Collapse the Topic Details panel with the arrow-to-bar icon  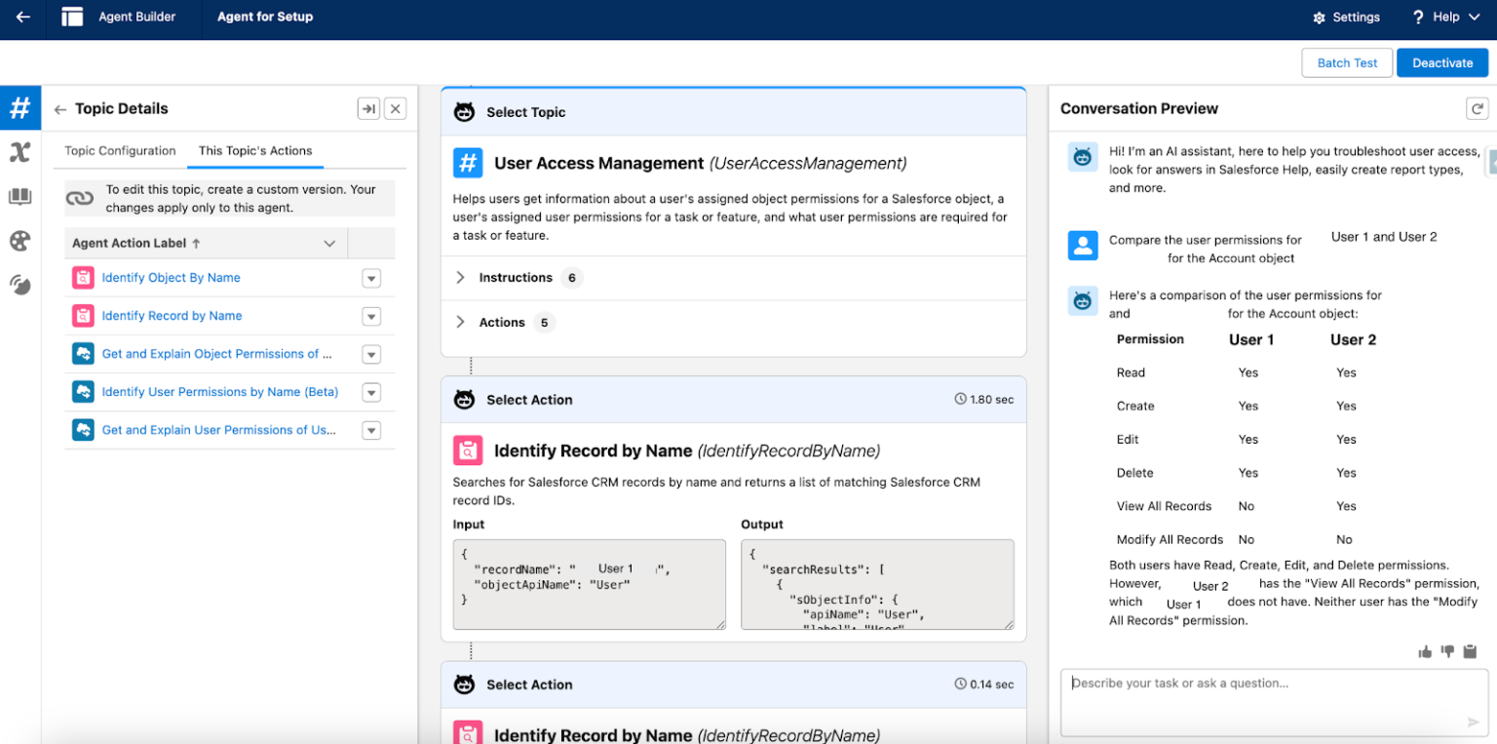tap(368, 109)
